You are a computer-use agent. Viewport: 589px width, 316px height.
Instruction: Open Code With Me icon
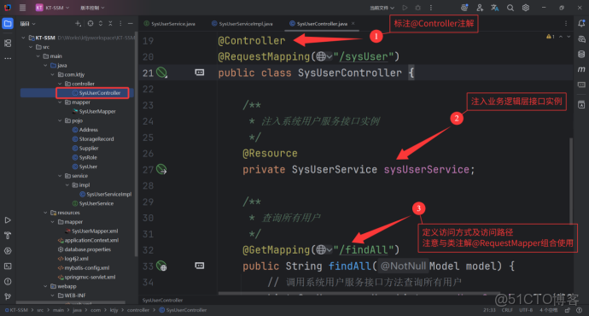[480, 8]
